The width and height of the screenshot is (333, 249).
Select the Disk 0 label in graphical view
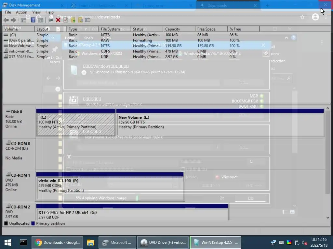[19, 122]
